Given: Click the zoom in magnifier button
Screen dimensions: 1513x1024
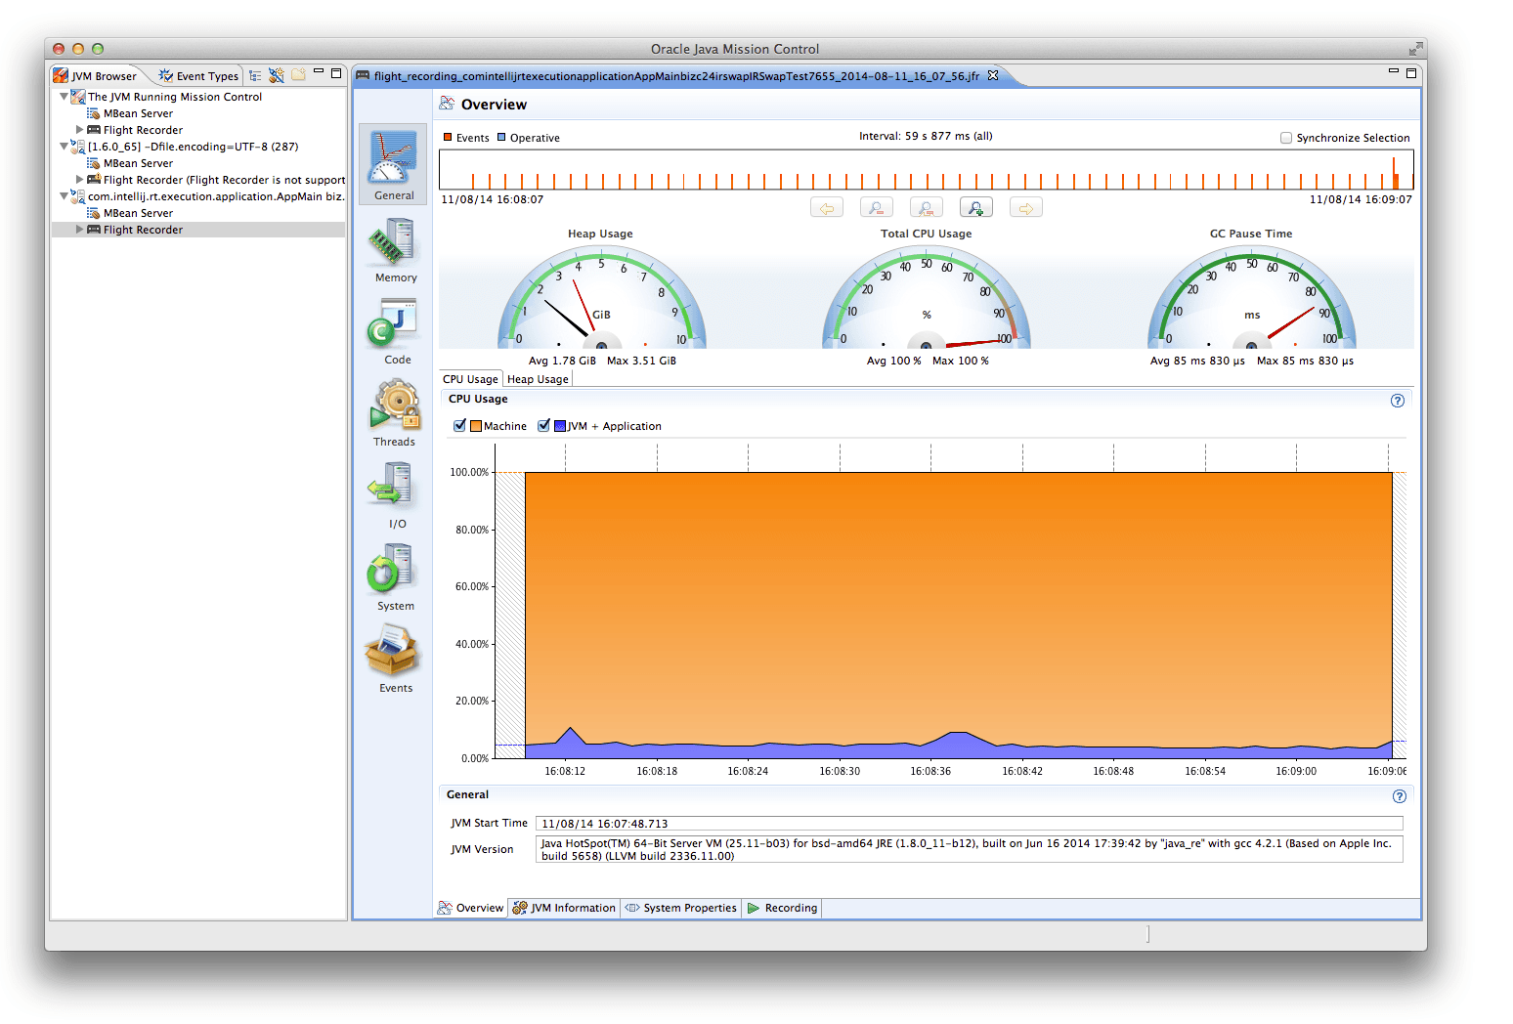Looking at the screenshot, I should pos(975,207).
